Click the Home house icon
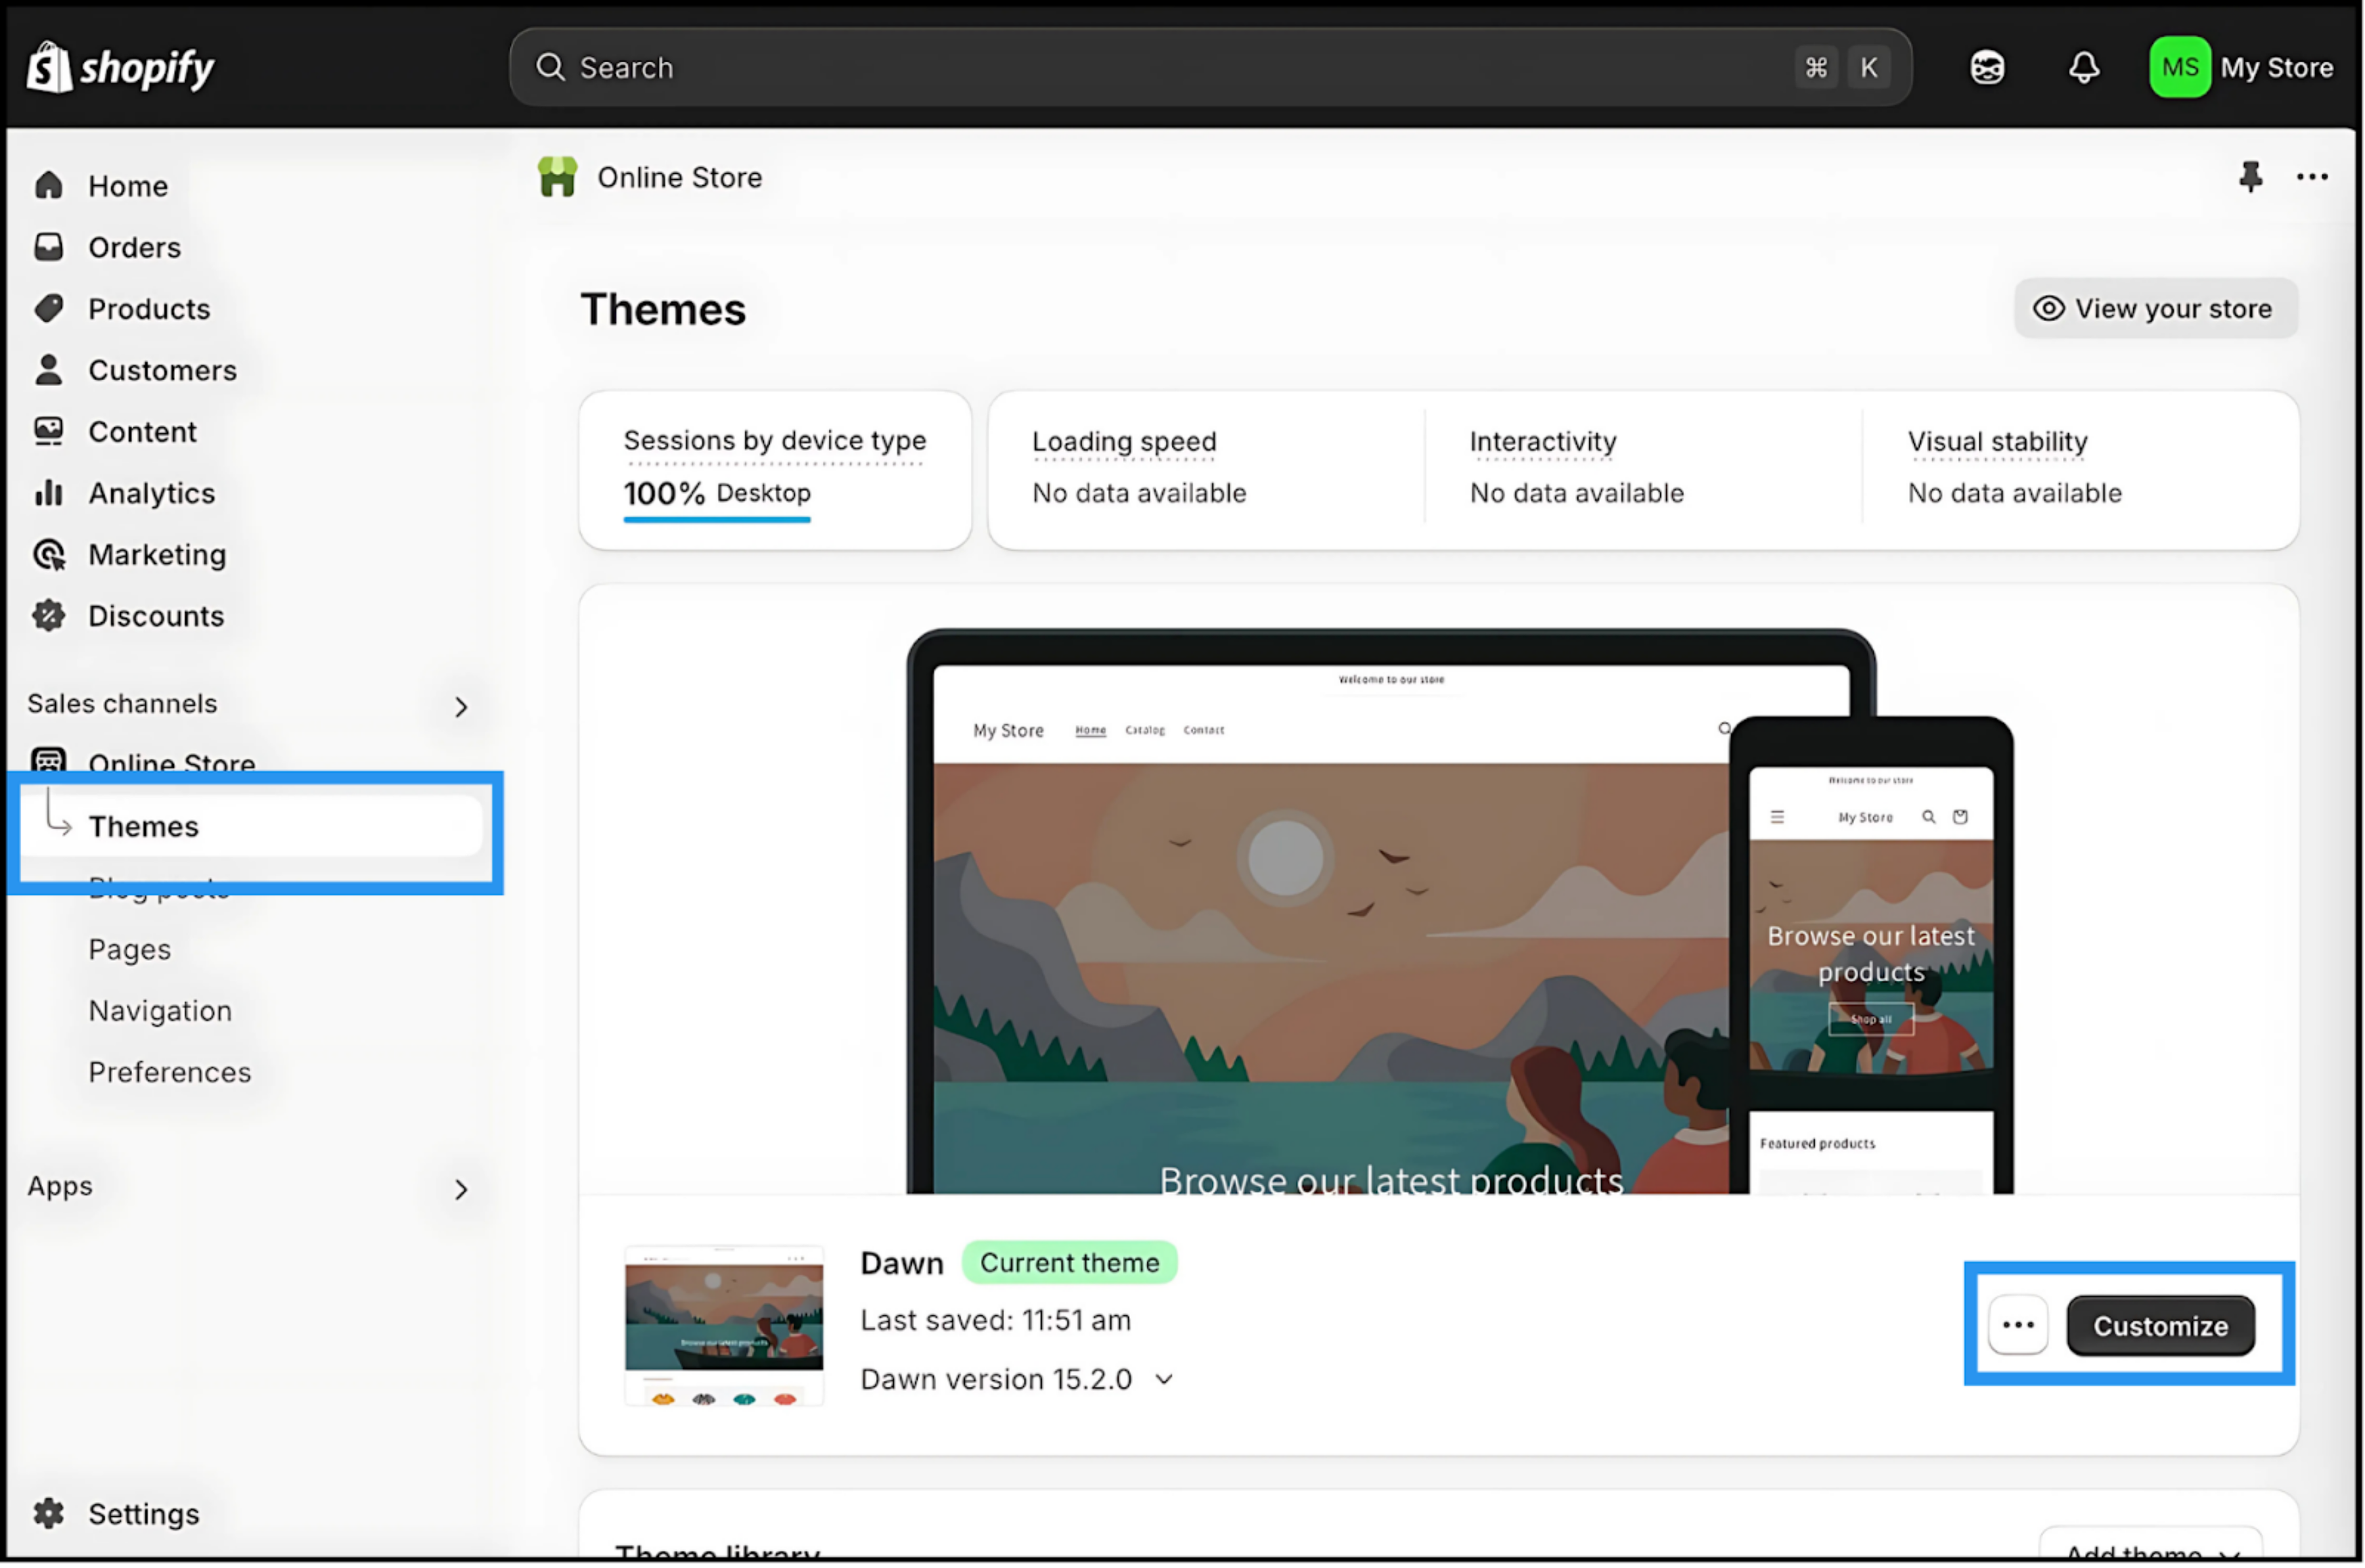The image size is (2365, 1568). [x=48, y=186]
